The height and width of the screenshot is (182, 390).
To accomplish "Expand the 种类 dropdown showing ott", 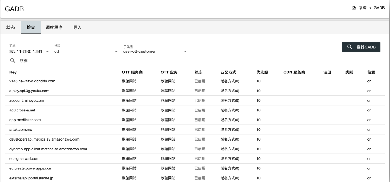I will [x=86, y=51].
